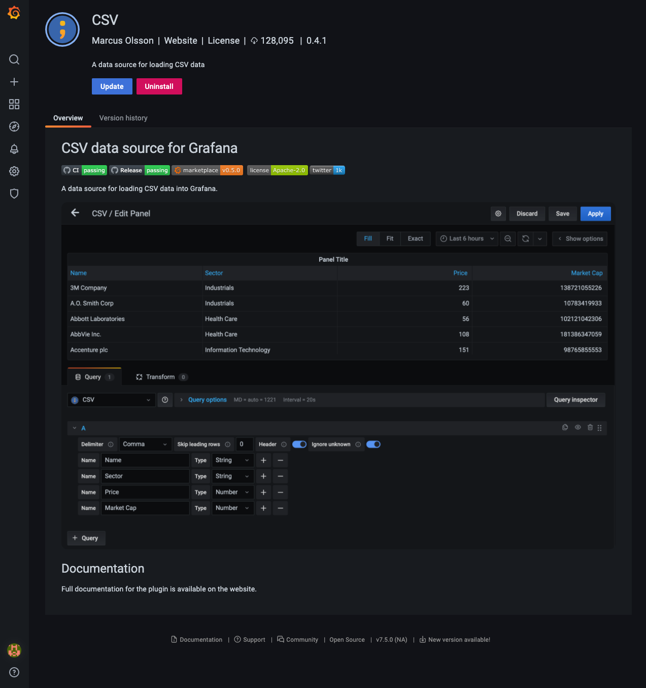This screenshot has height=688, width=646.
Task: Turn off the Ignore unknown switch
Action: pyautogui.click(x=373, y=444)
